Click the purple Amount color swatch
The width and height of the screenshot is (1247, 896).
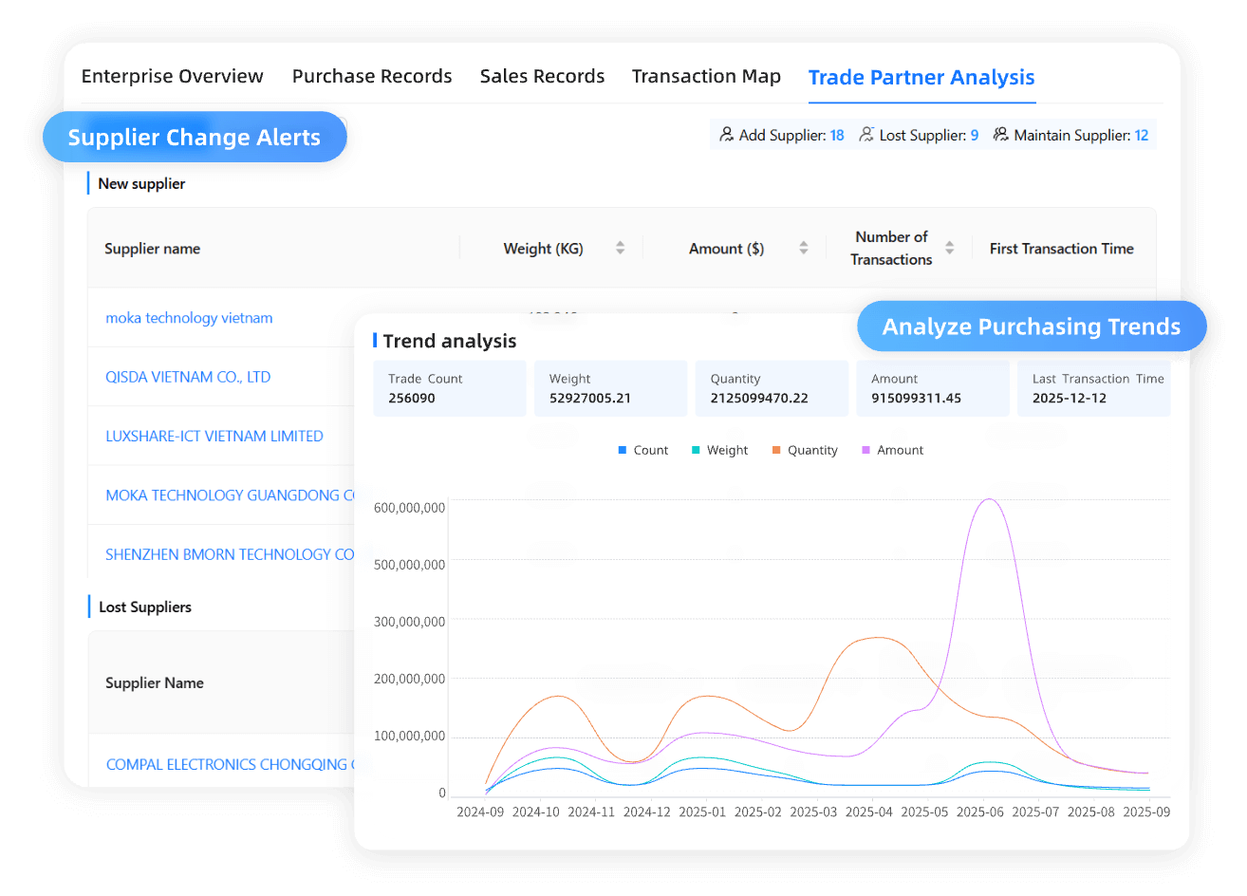coord(866,450)
